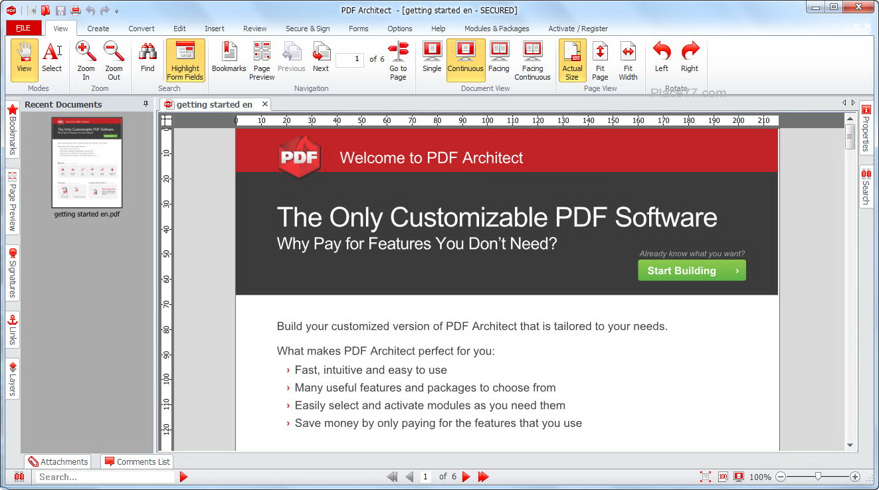
Task: Open the Options ribbon tab
Action: click(x=400, y=29)
